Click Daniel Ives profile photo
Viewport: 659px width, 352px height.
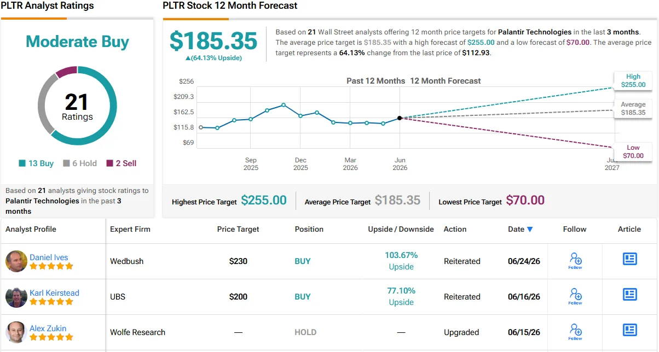(16, 261)
